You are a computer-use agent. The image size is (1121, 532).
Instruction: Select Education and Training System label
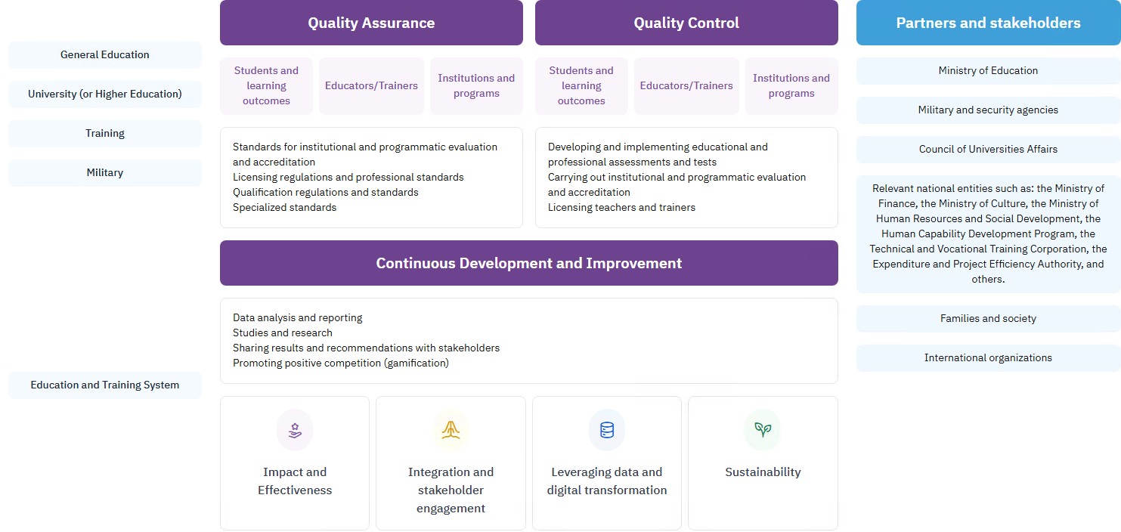105,385
